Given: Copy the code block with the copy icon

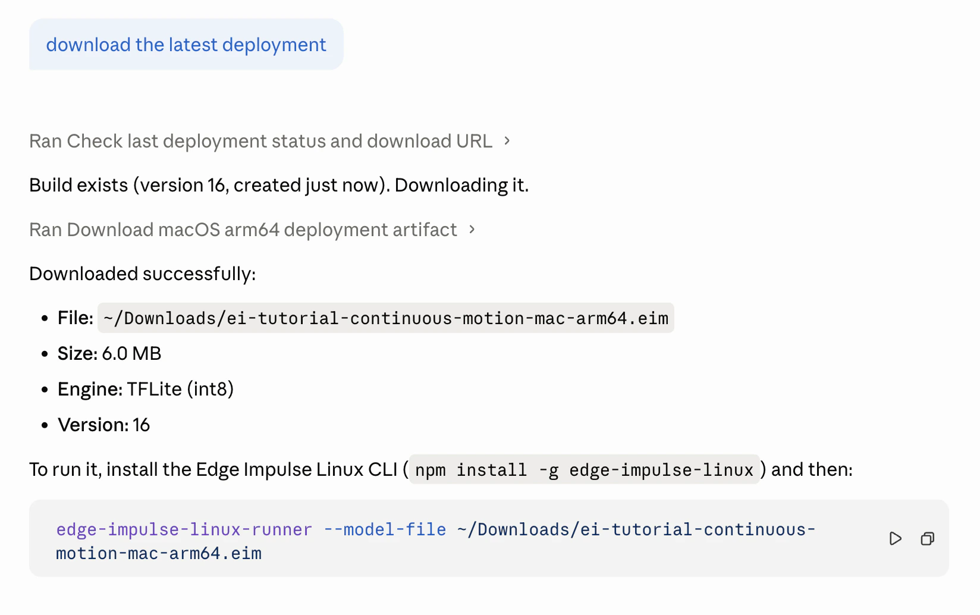Looking at the screenshot, I should [x=927, y=539].
